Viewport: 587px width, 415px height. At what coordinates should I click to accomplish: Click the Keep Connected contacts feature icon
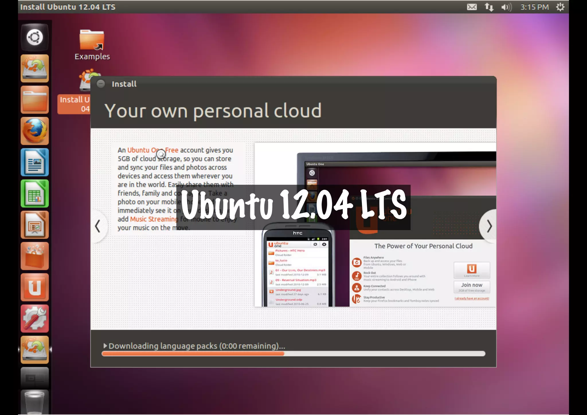click(x=357, y=287)
